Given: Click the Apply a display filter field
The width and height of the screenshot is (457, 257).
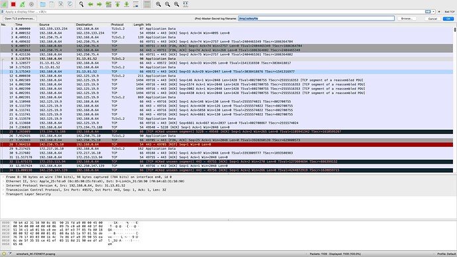Looking at the screenshot, I should [x=214, y=12].
